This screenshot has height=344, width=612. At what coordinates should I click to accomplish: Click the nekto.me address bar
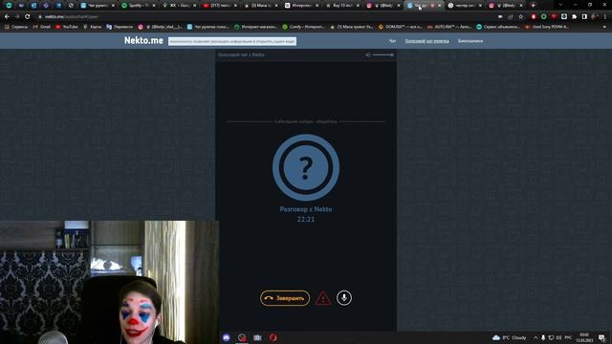(x=266, y=17)
